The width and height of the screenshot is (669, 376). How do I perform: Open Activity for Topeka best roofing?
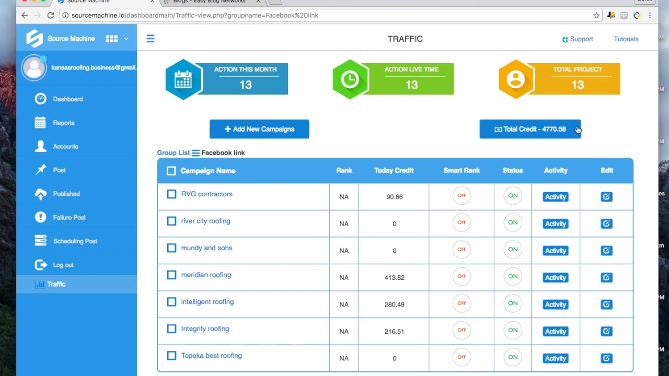[555, 358]
